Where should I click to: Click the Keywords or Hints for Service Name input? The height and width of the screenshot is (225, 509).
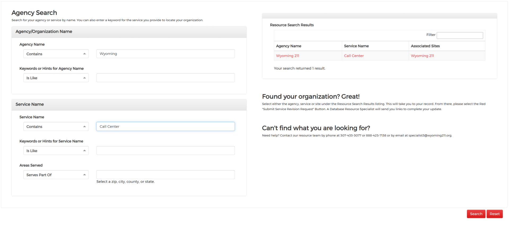pos(165,151)
